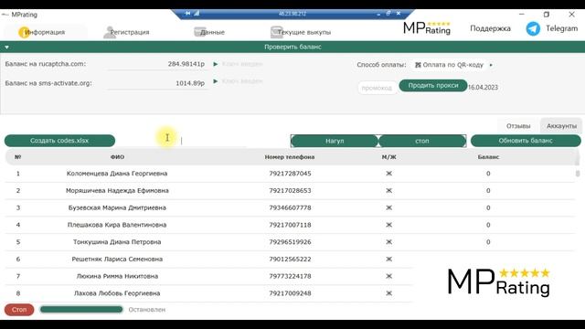This screenshot has width=585, height=329.
Task: Click the proxy date 16.04.2023
Action: pyautogui.click(x=483, y=88)
